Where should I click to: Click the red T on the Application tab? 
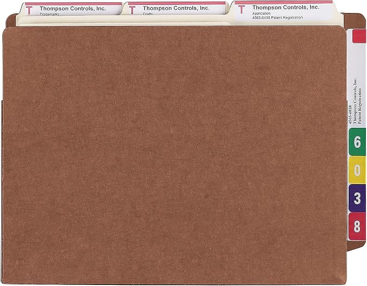pos(242,9)
